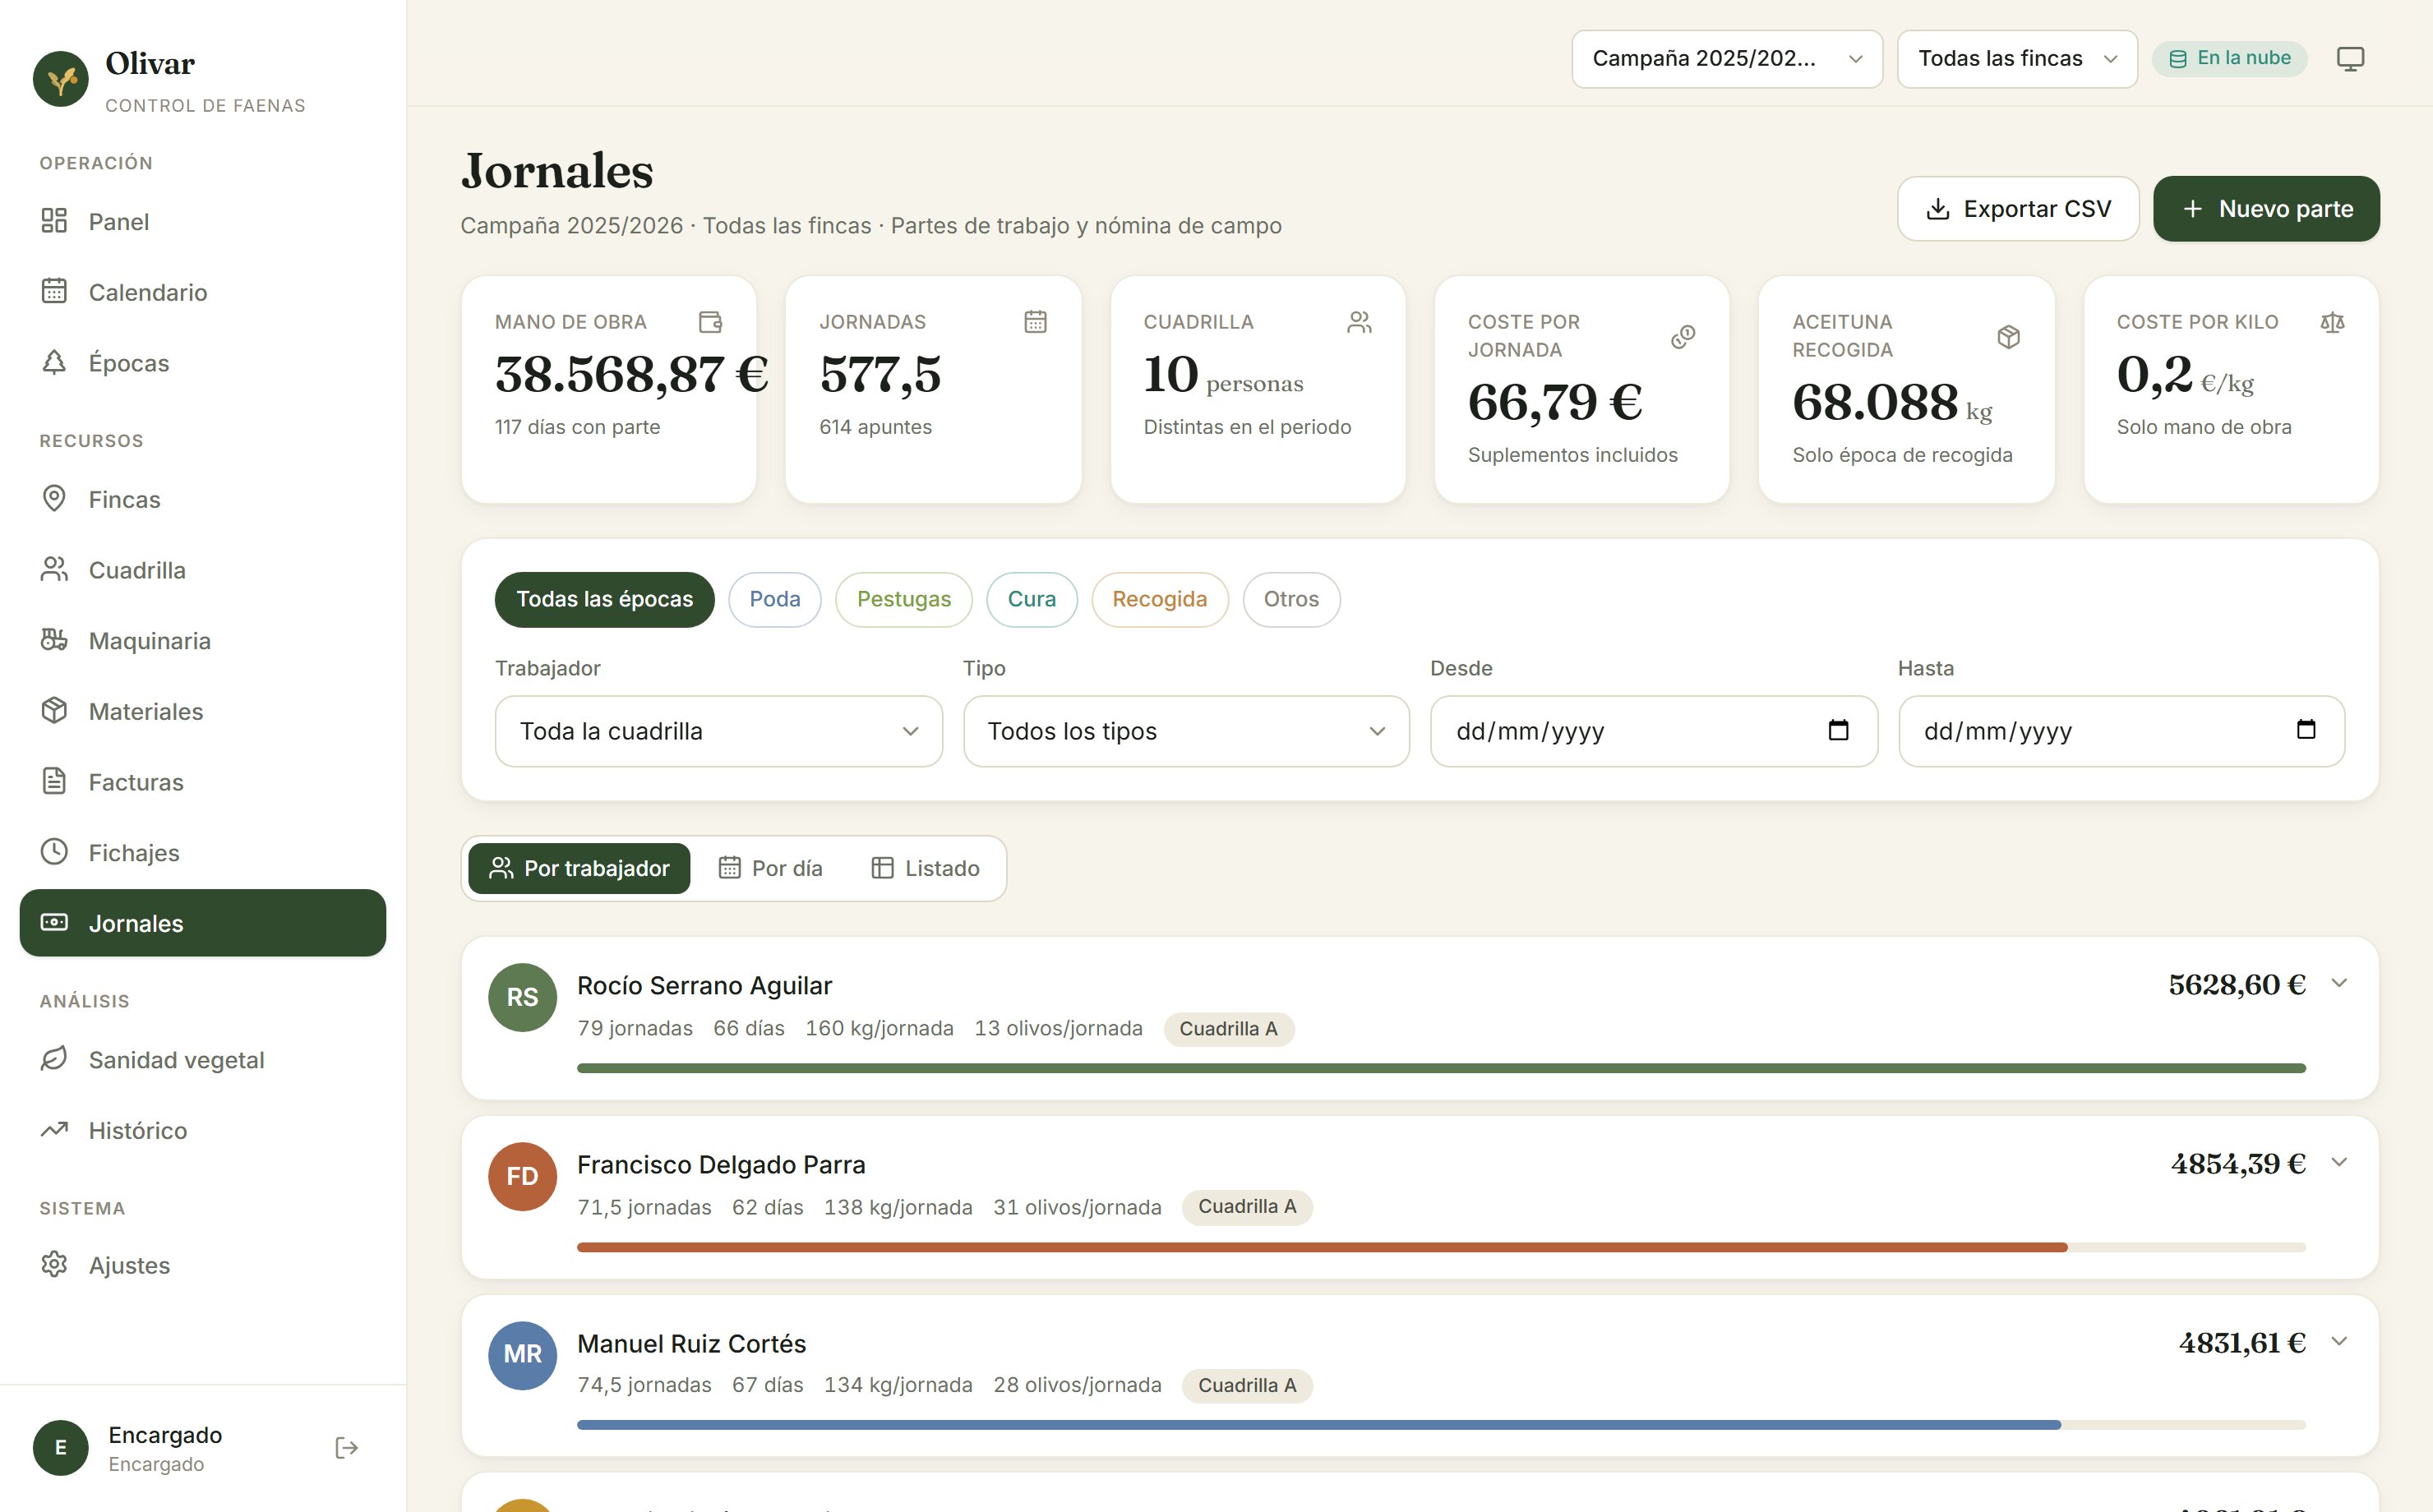This screenshot has height=1512, width=2433.
Task: Create a new record with Nuevo parte
Action: [x=2266, y=209]
